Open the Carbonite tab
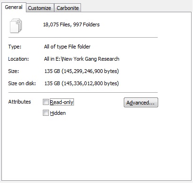 click(68, 8)
